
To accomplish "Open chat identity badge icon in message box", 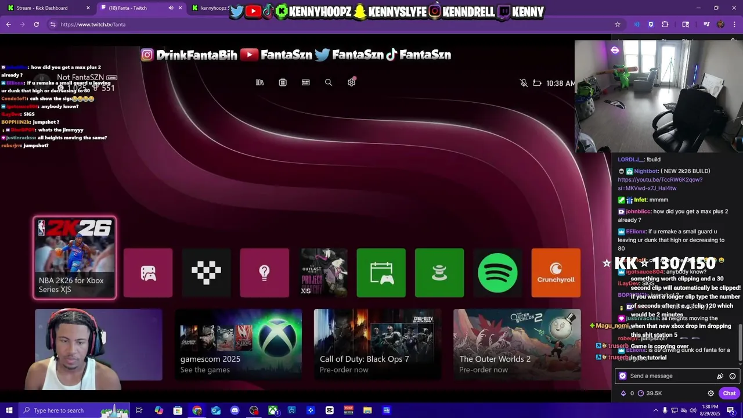I will point(623,376).
